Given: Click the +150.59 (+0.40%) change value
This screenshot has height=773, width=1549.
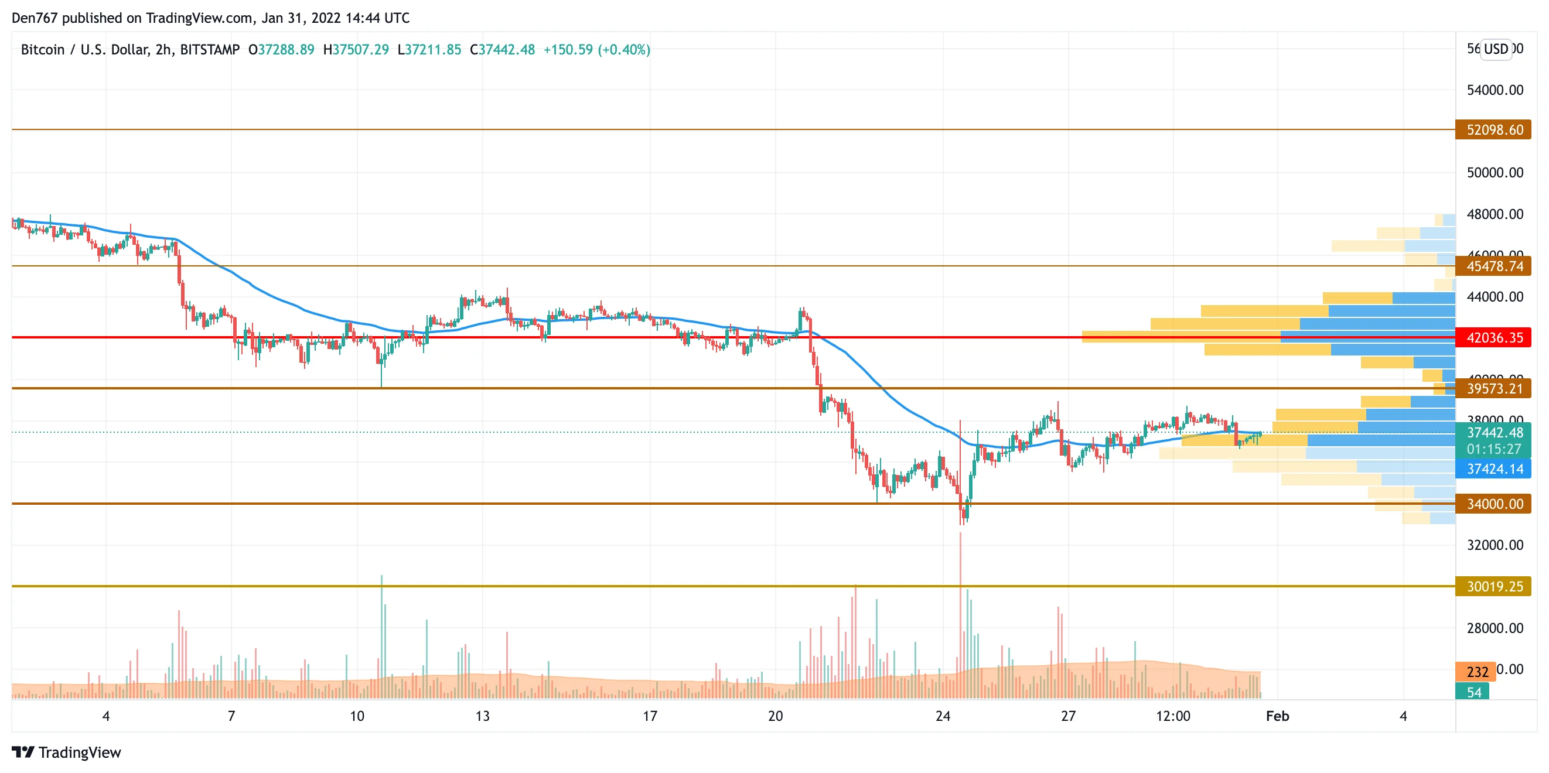Looking at the screenshot, I should (x=596, y=49).
